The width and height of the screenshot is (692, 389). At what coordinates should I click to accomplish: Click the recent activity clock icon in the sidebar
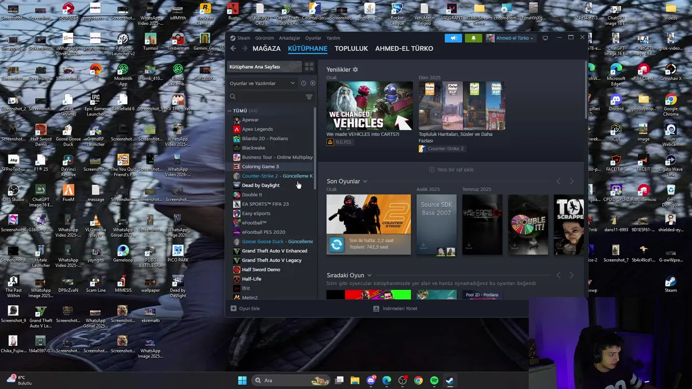click(303, 83)
